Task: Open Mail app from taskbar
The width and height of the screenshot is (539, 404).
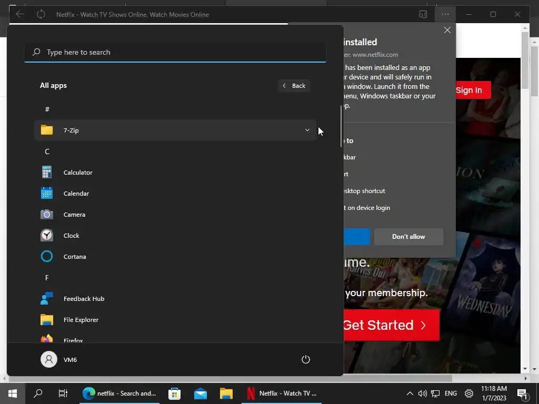Action: 201,393
